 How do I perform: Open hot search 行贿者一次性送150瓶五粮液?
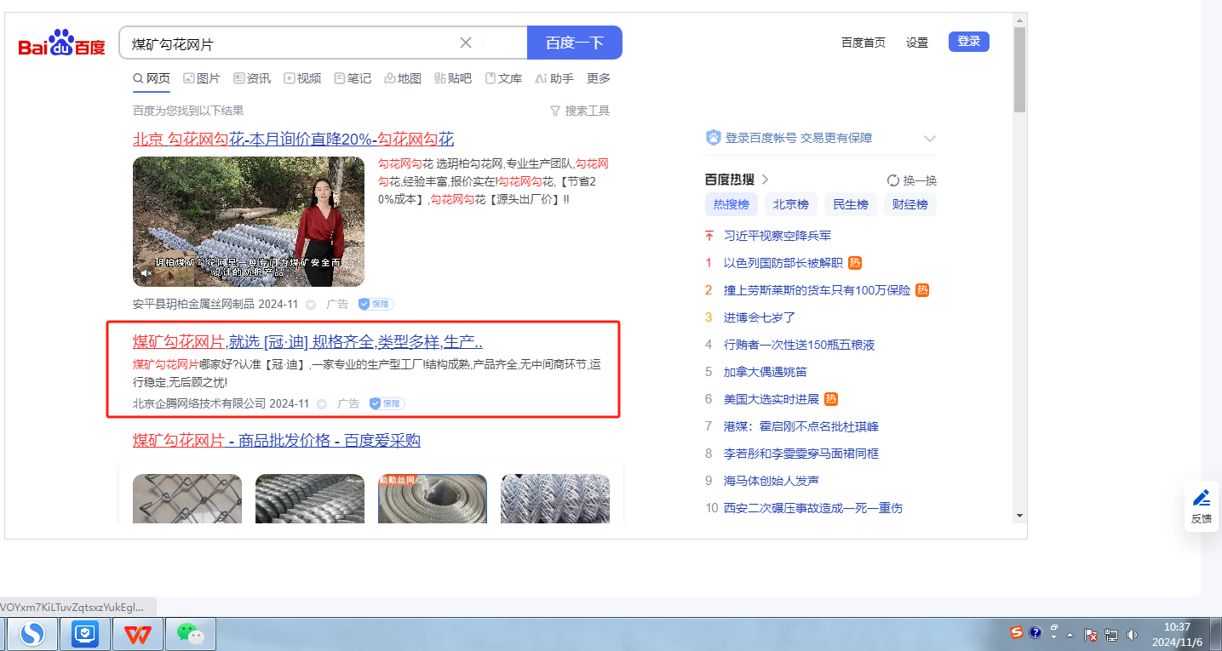[x=800, y=345]
